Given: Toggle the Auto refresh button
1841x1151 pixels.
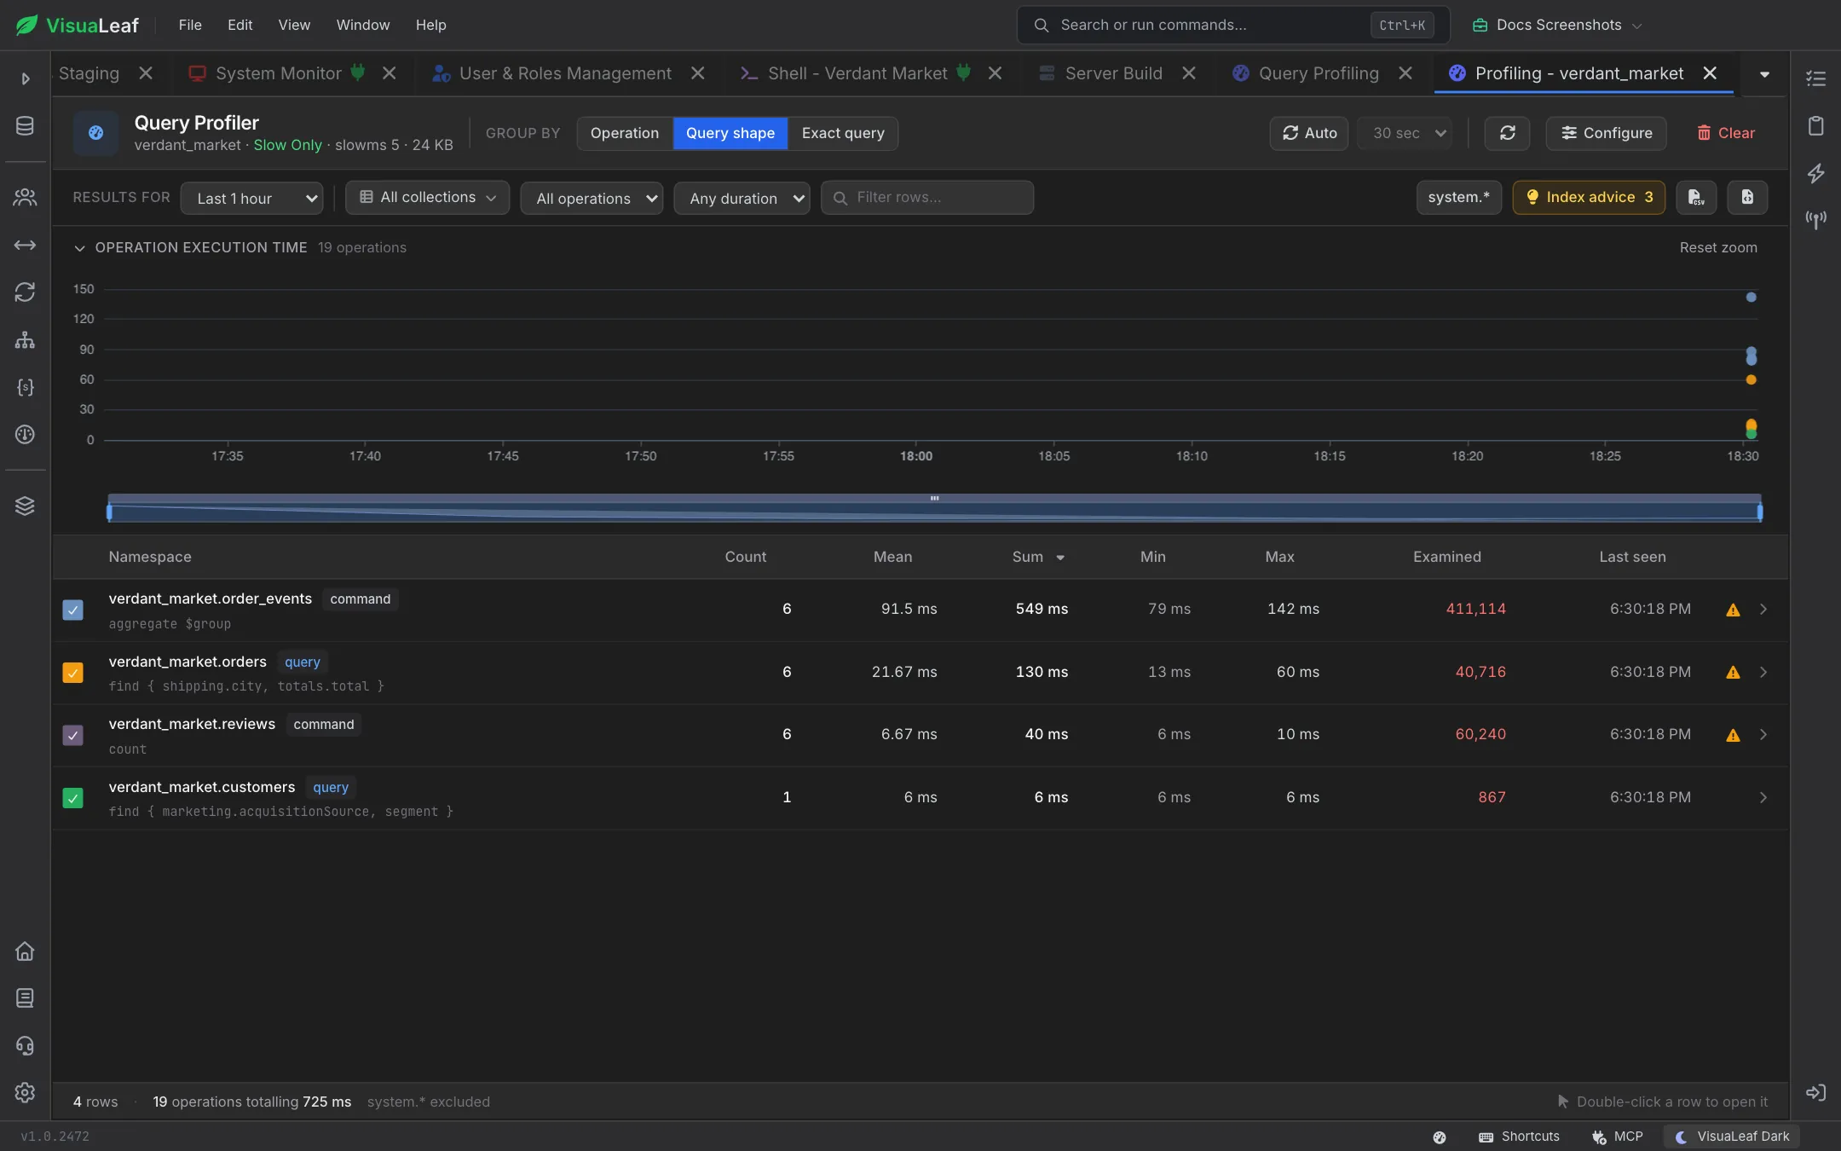Looking at the screenshot, I should click(x=1309, y=133).
